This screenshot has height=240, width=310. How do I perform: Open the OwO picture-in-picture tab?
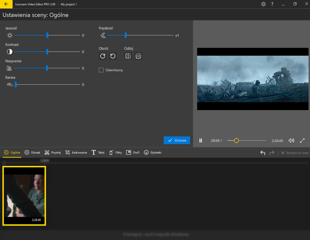pyautogui.click(x=133, y=152)
